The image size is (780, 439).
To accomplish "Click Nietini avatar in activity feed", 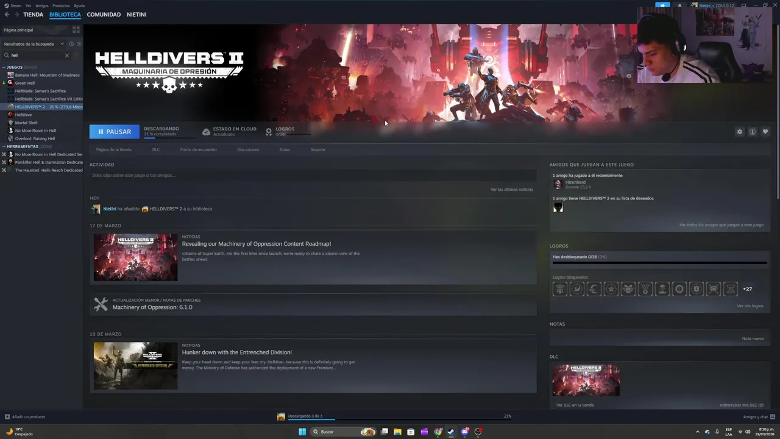I will 96,209.
